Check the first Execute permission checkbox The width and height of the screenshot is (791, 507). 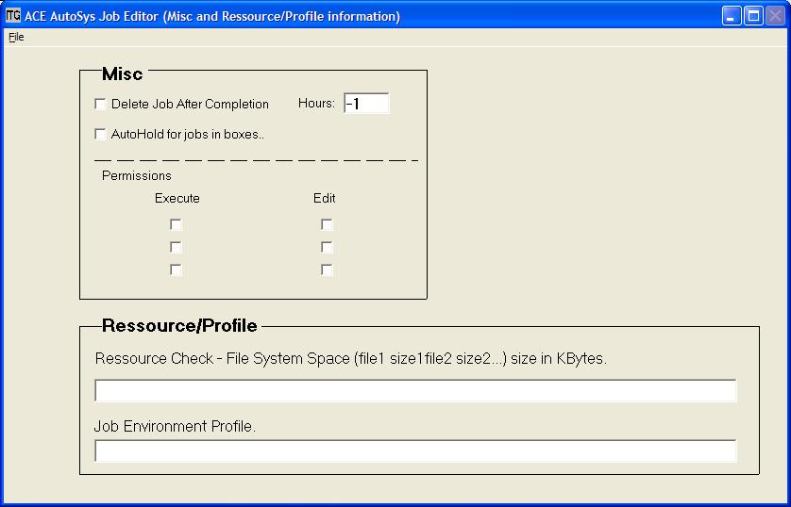tap(176, 224)
